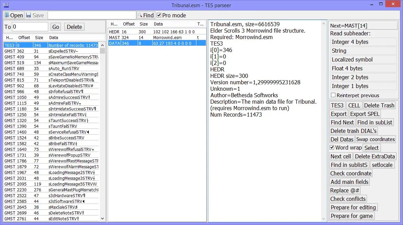Read subheader as Float 4 bytes
Screen dimensions: 403x225
click(364, 68)
